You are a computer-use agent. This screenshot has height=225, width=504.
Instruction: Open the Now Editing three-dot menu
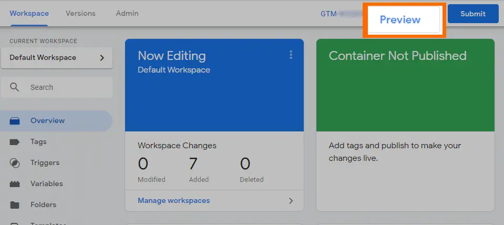[291, 55]
